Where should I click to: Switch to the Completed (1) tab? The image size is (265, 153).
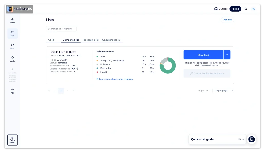click(71, 40)
